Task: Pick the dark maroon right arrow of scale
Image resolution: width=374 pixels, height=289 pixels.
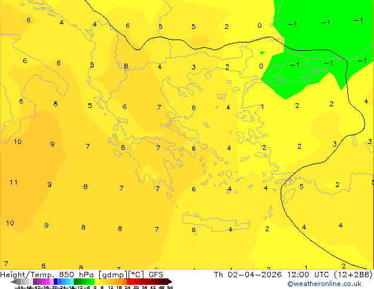Action: tap(170, 281)
